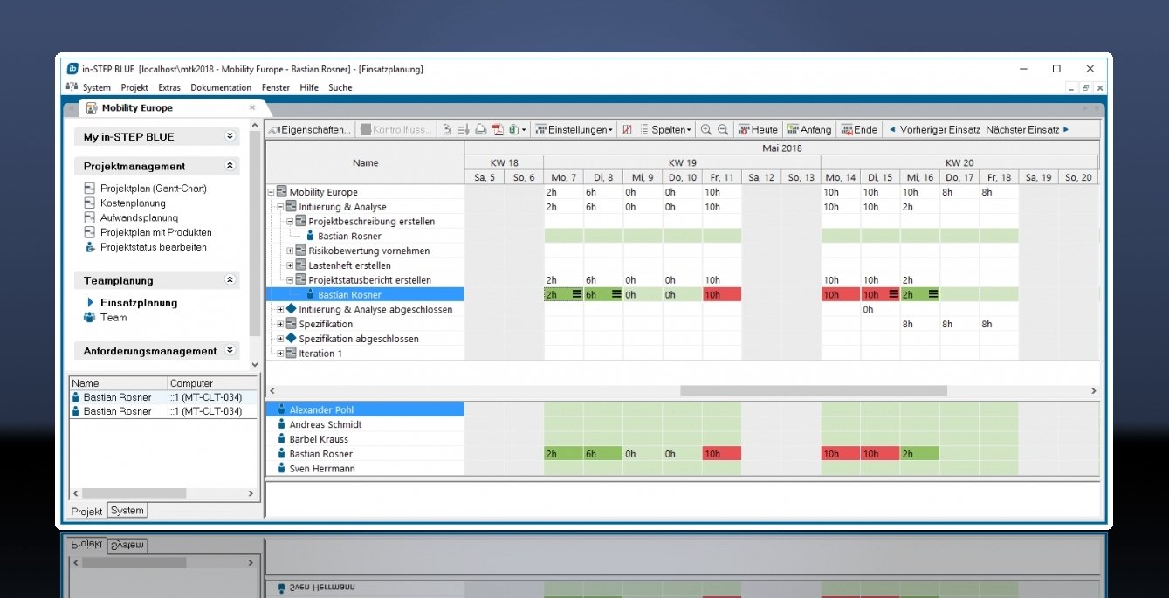The image size is (1169, 598).
Task: Open the Fenster menu
Action: coord(276,87)
